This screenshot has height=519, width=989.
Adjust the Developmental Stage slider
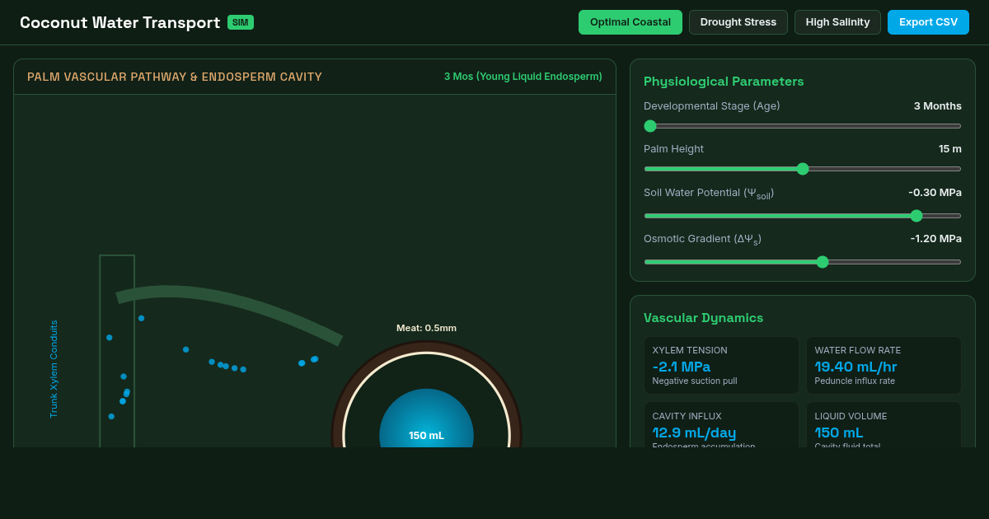pyautogui.click(x=803, y=126)
